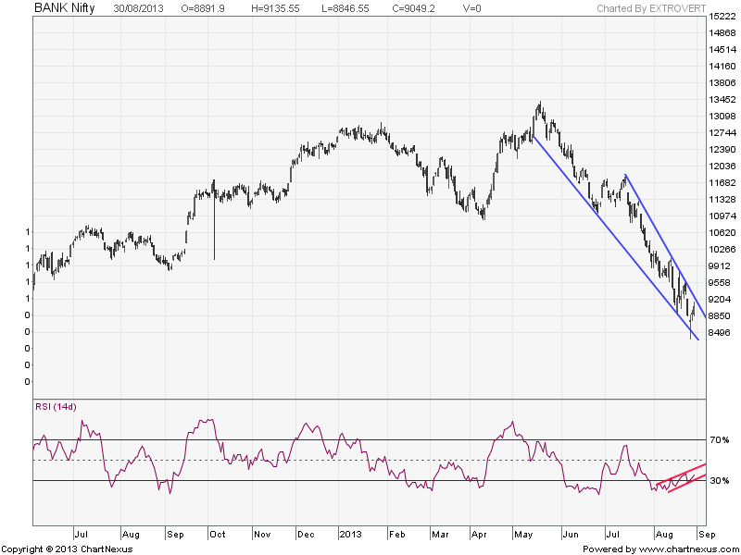This screenshot has width=741, height=555.
Task: Click the Oct month marker on time axis
Action: tap(217, 535)
